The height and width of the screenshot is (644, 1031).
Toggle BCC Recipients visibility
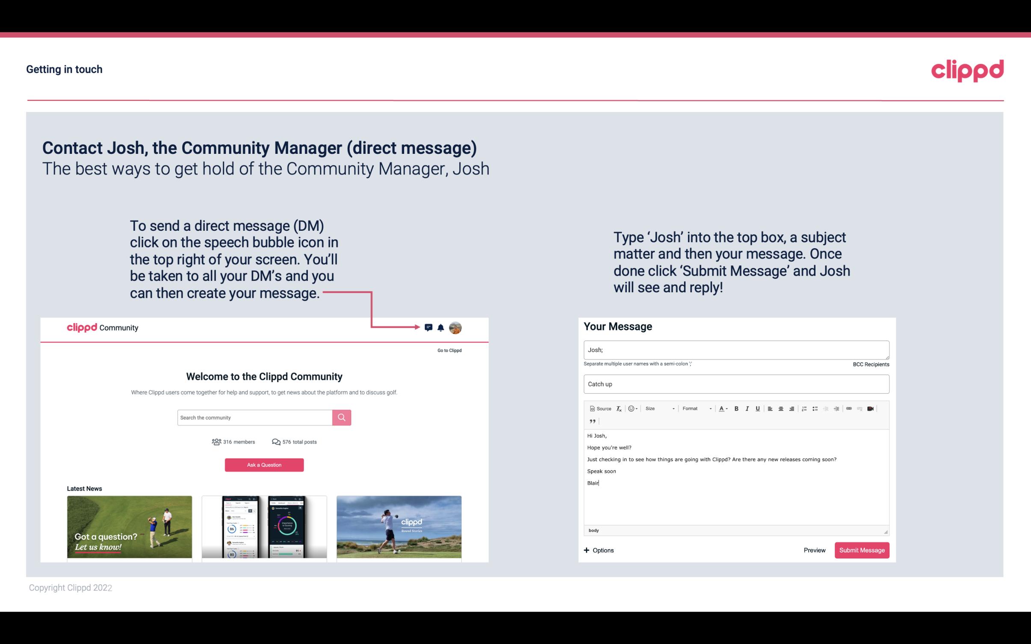tap(870, 364)
